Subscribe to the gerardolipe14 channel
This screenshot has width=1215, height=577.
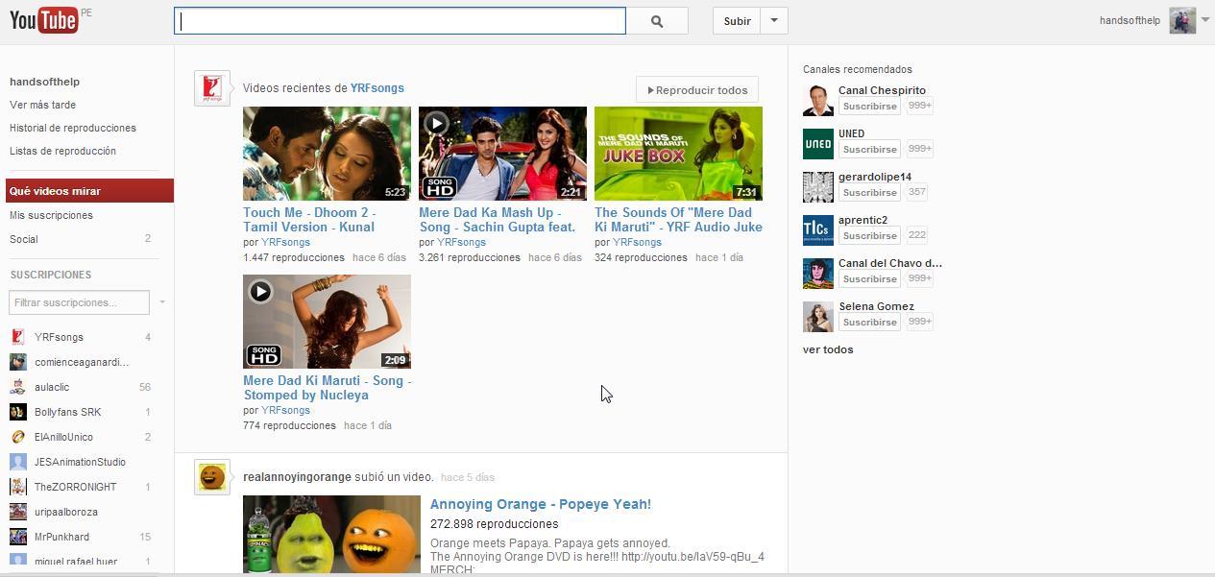pos(869,193)
